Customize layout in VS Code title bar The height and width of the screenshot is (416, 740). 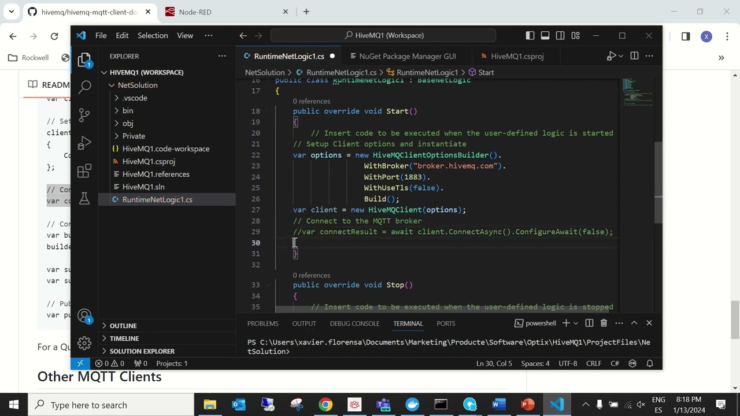(x=575, y=35)
